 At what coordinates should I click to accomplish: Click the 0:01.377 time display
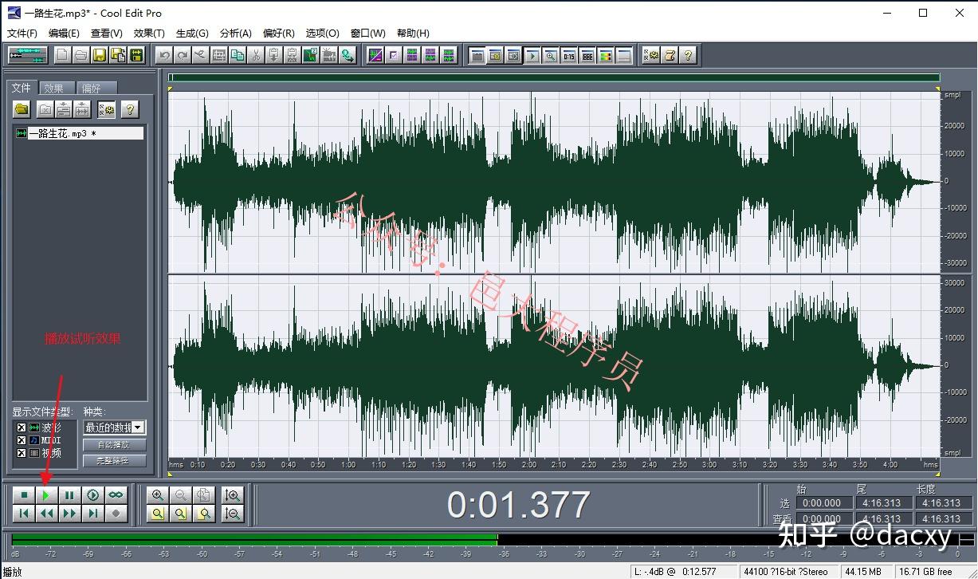[518, 504]
